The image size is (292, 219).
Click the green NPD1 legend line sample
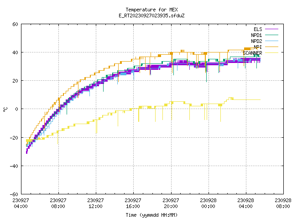[x=272, y=35]
